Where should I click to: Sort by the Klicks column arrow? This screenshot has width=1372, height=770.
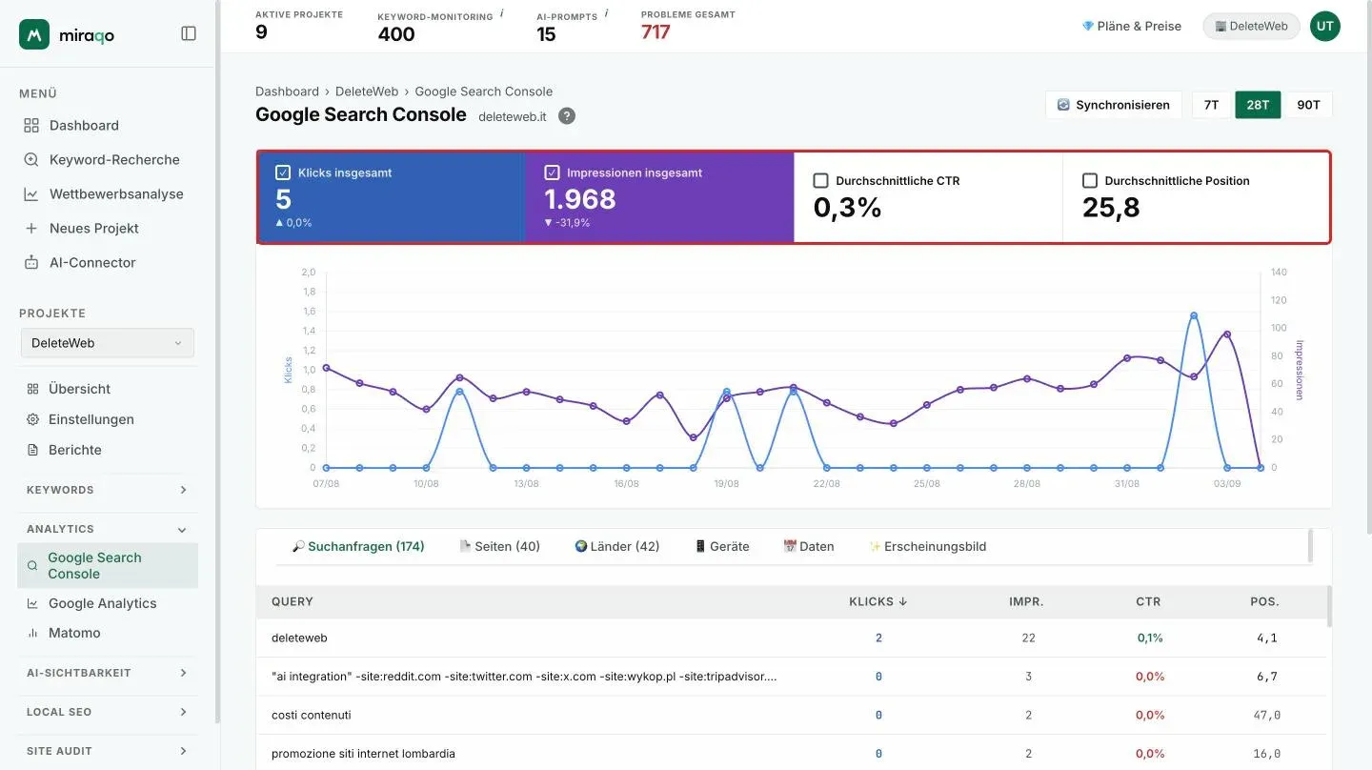tap(903, 602)
